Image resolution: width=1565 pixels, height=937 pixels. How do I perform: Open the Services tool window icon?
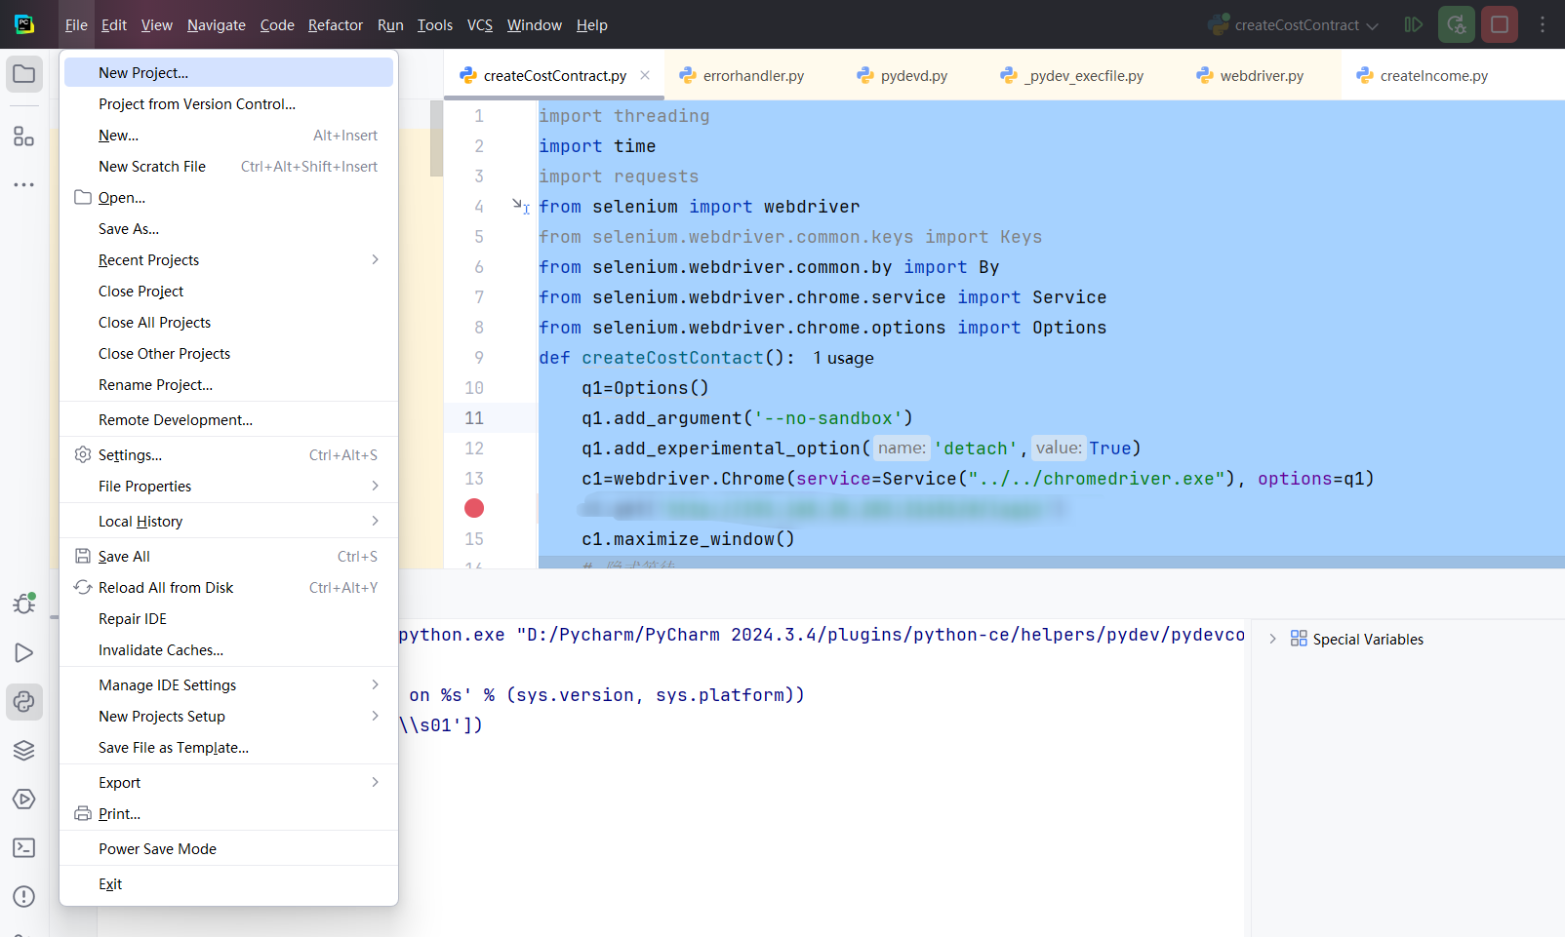pyautogui.click(x=24, y=800)
